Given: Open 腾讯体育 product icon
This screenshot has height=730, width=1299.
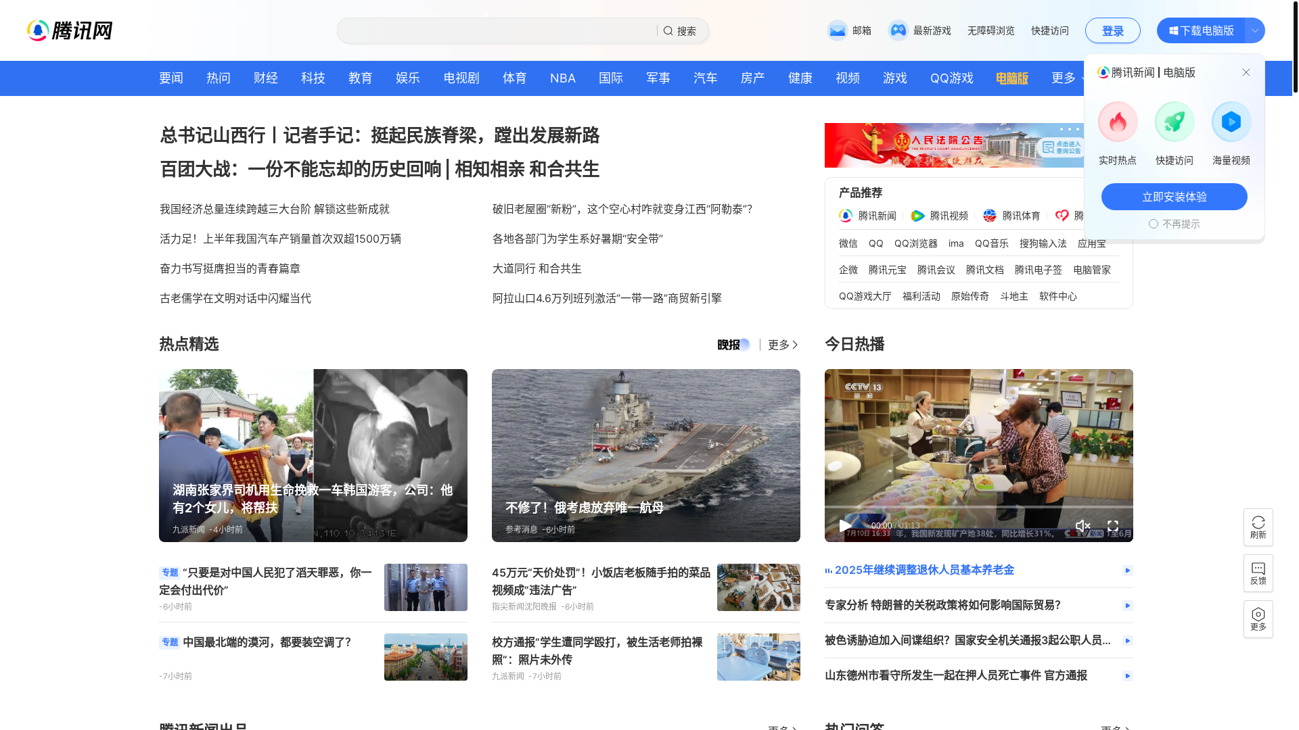Looking at the screenshot, I should pos(990,216).
